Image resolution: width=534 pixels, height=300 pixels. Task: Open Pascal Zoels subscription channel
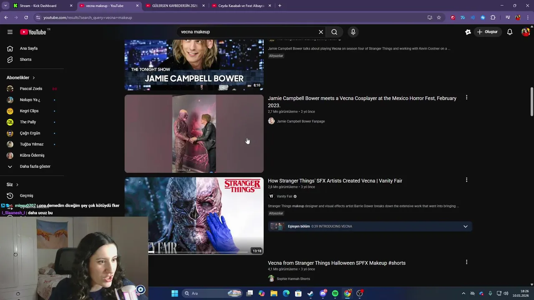tap(32, 89)
